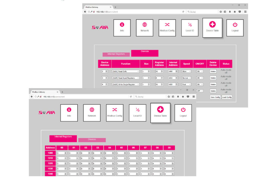Click the reload icon in the front window's address bar
The height and width of the screenshot is (178, 267).
(131, 97)
